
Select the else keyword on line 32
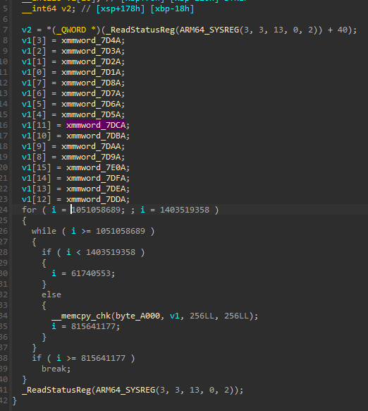[x=51, y=294]
